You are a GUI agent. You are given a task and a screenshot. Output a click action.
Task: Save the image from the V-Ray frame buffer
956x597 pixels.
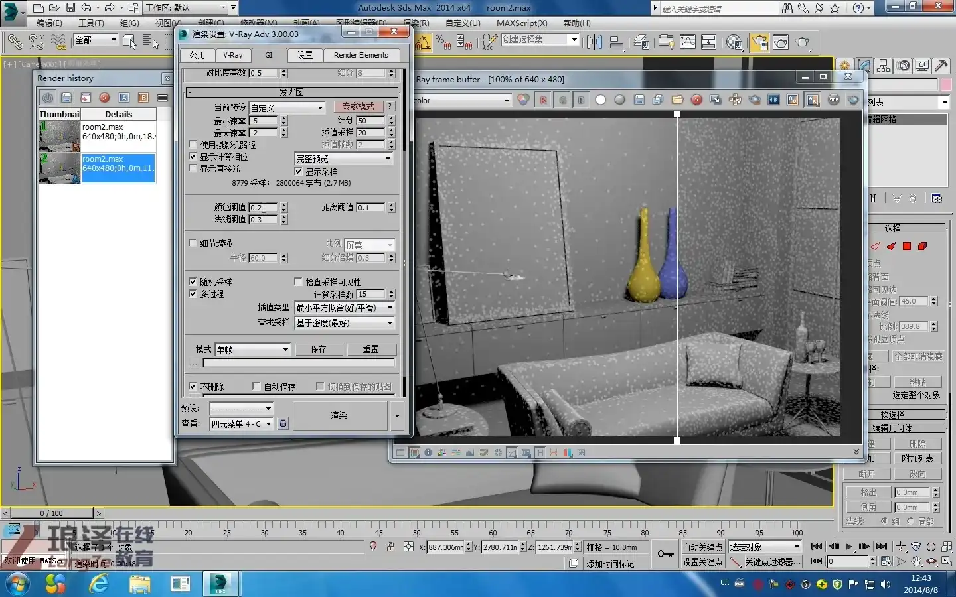[640, 100]
